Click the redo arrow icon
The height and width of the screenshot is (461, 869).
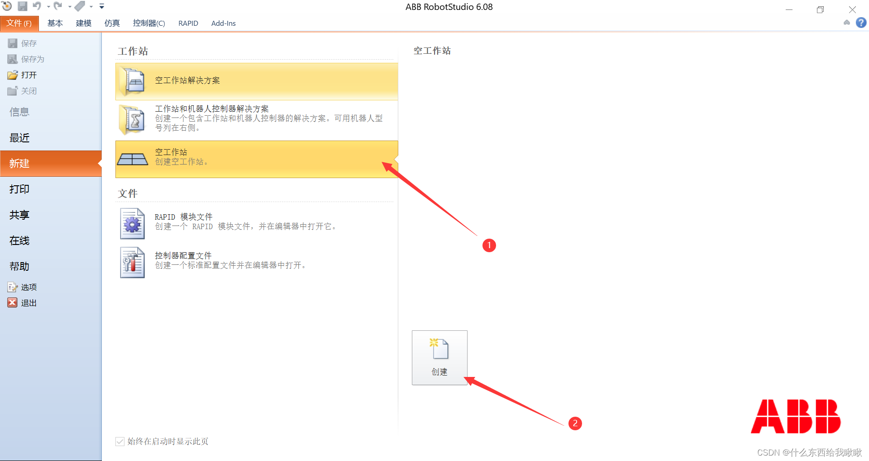point(58,6)
